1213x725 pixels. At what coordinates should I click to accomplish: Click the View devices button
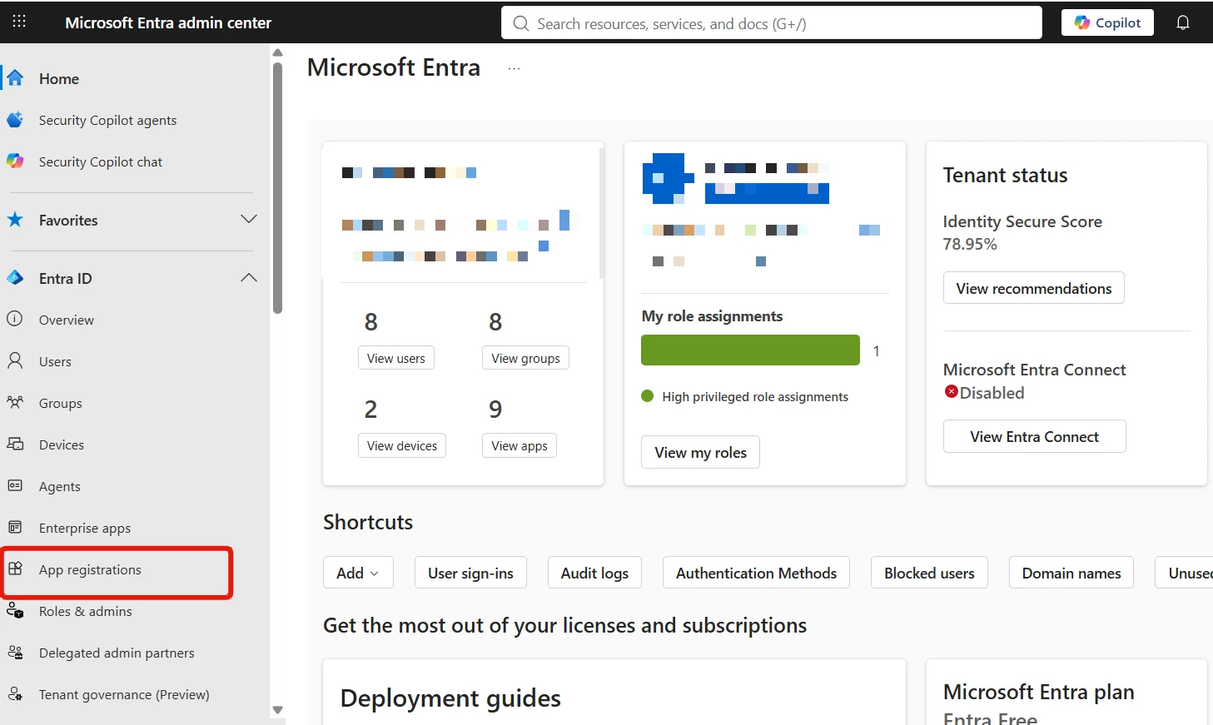coord(402,445)
